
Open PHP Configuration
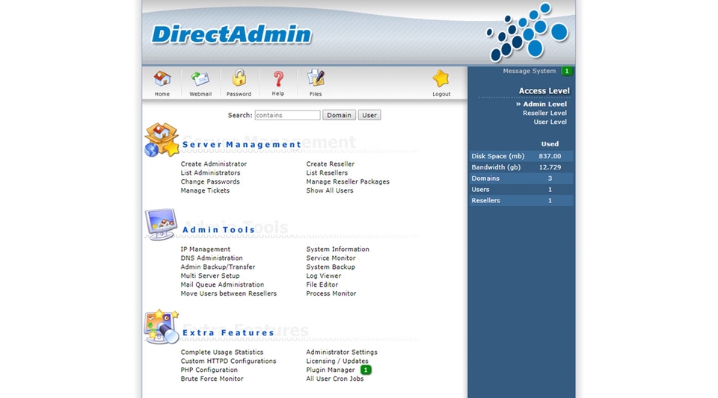pyautogui.click(x=209, y=370)
